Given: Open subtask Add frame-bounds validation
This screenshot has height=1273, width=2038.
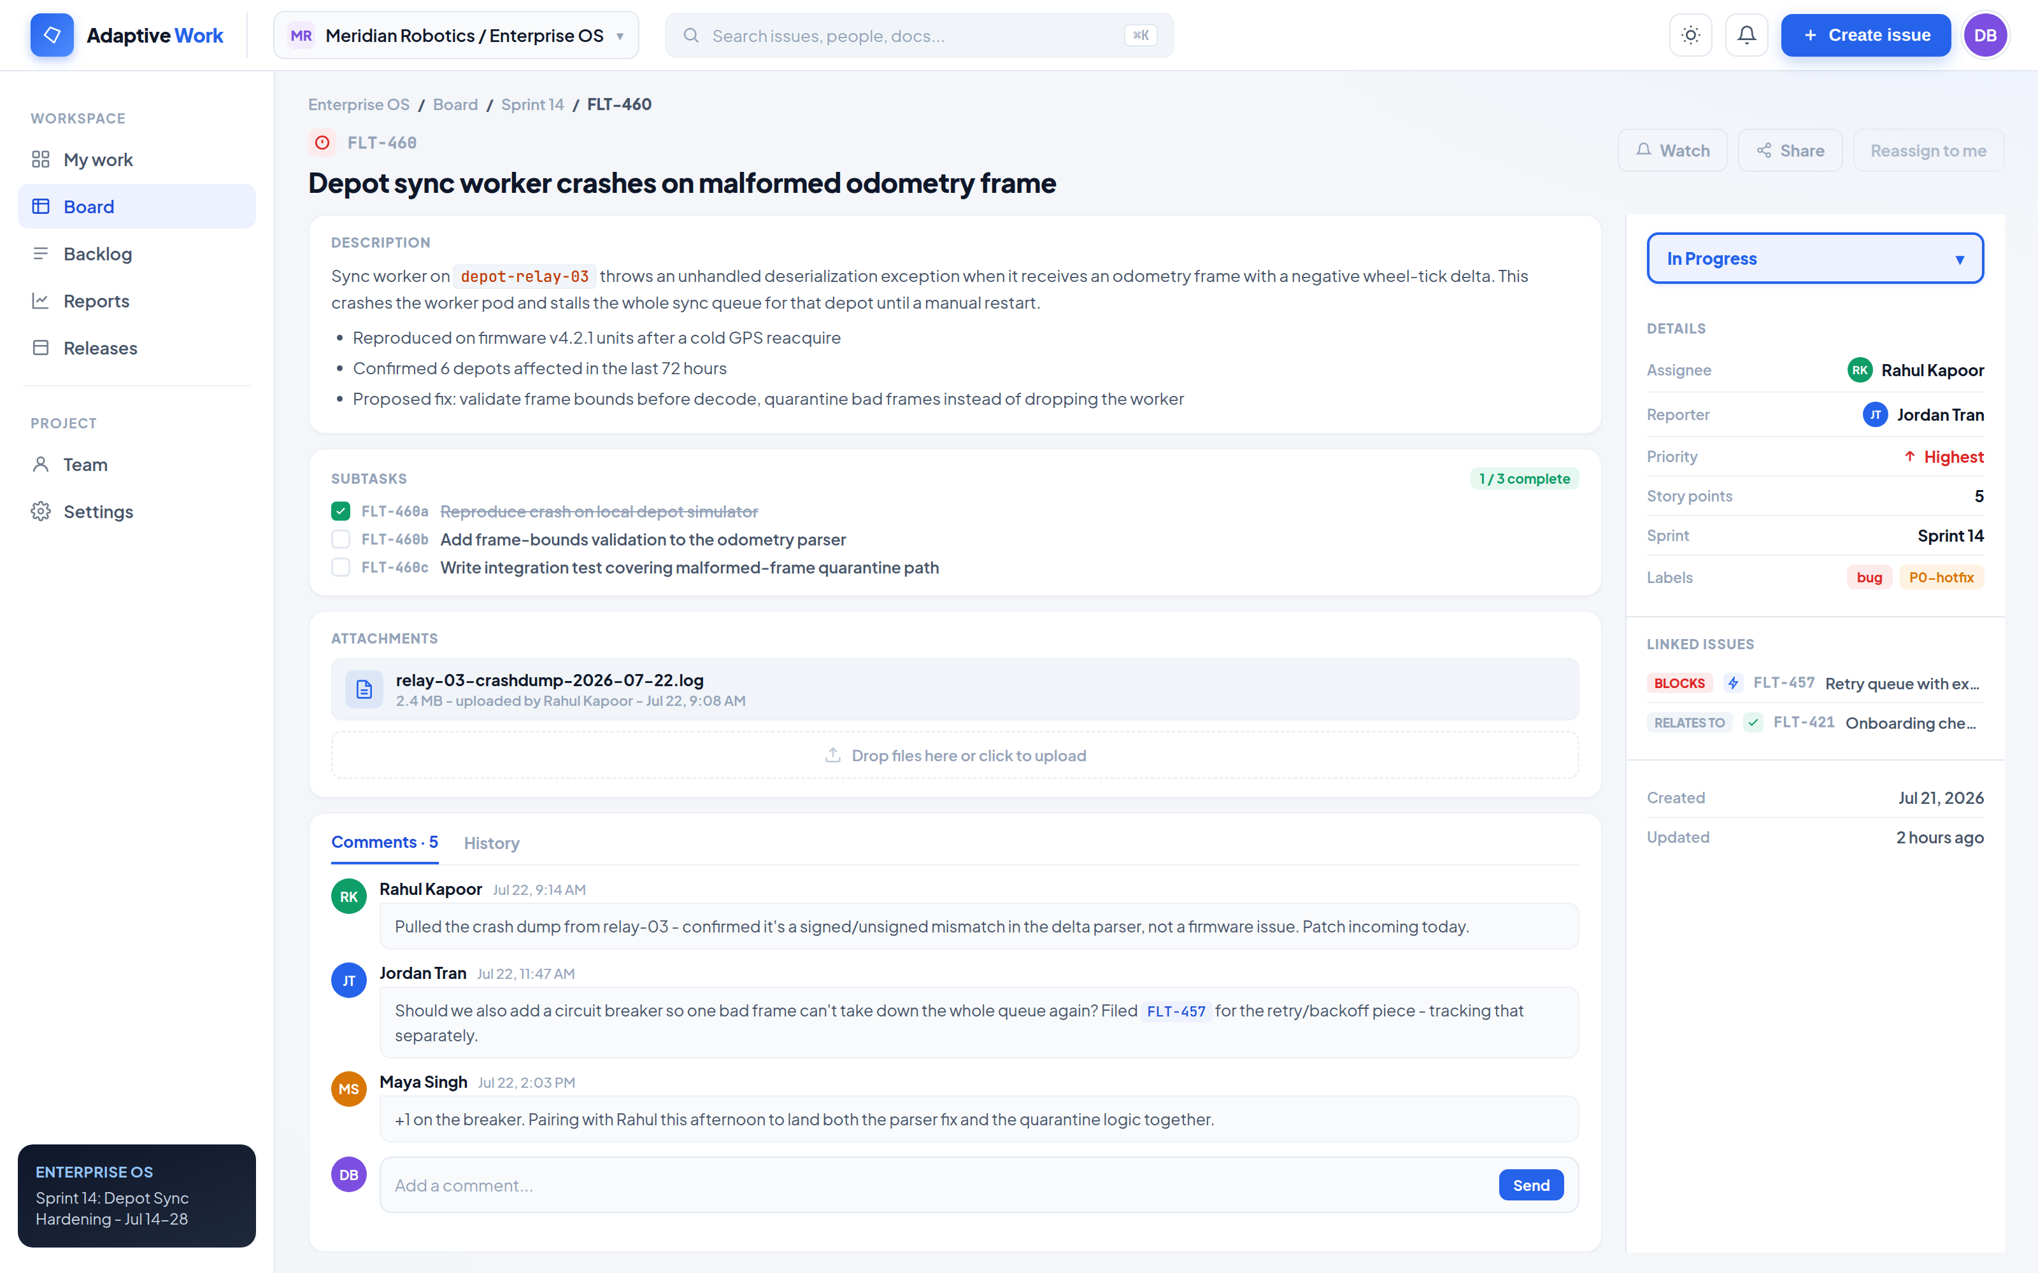Looking at the screenshot, I should pos(643,540).
